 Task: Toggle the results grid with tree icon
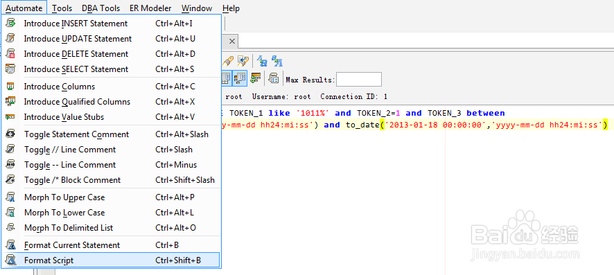tap(240, 79)
